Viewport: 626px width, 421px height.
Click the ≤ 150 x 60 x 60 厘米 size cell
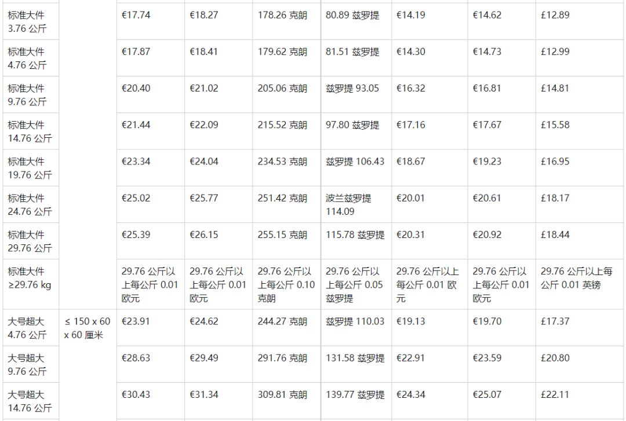click(87, 328)
